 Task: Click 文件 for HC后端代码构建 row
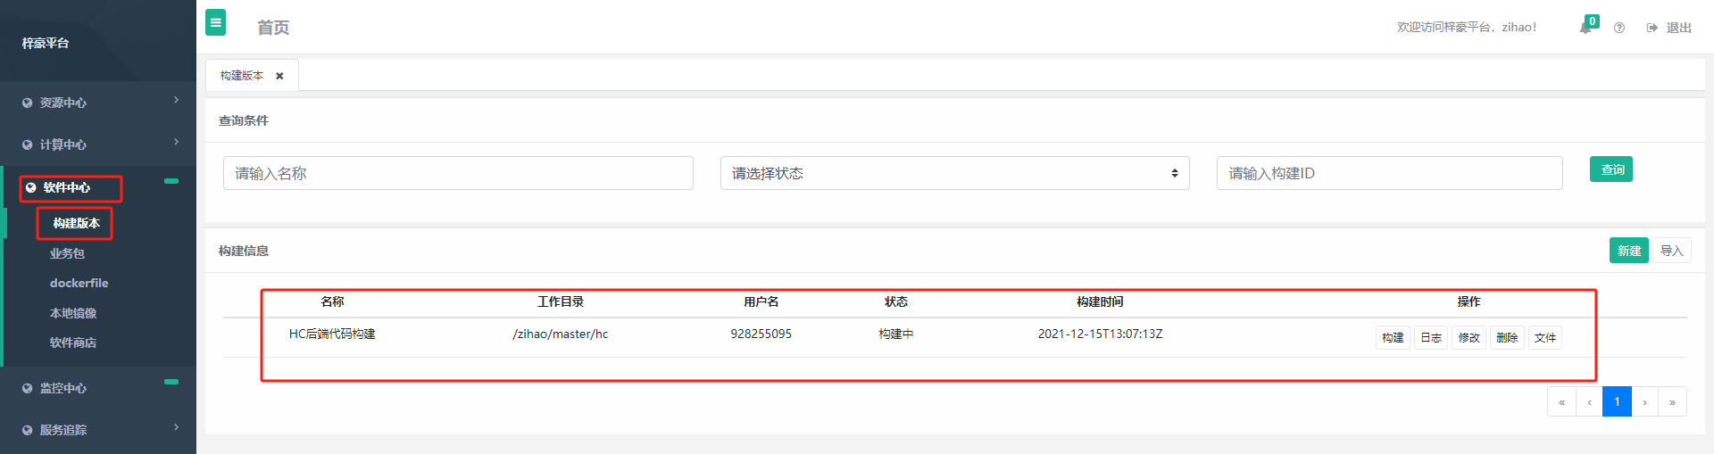[x=1545, y=337]
